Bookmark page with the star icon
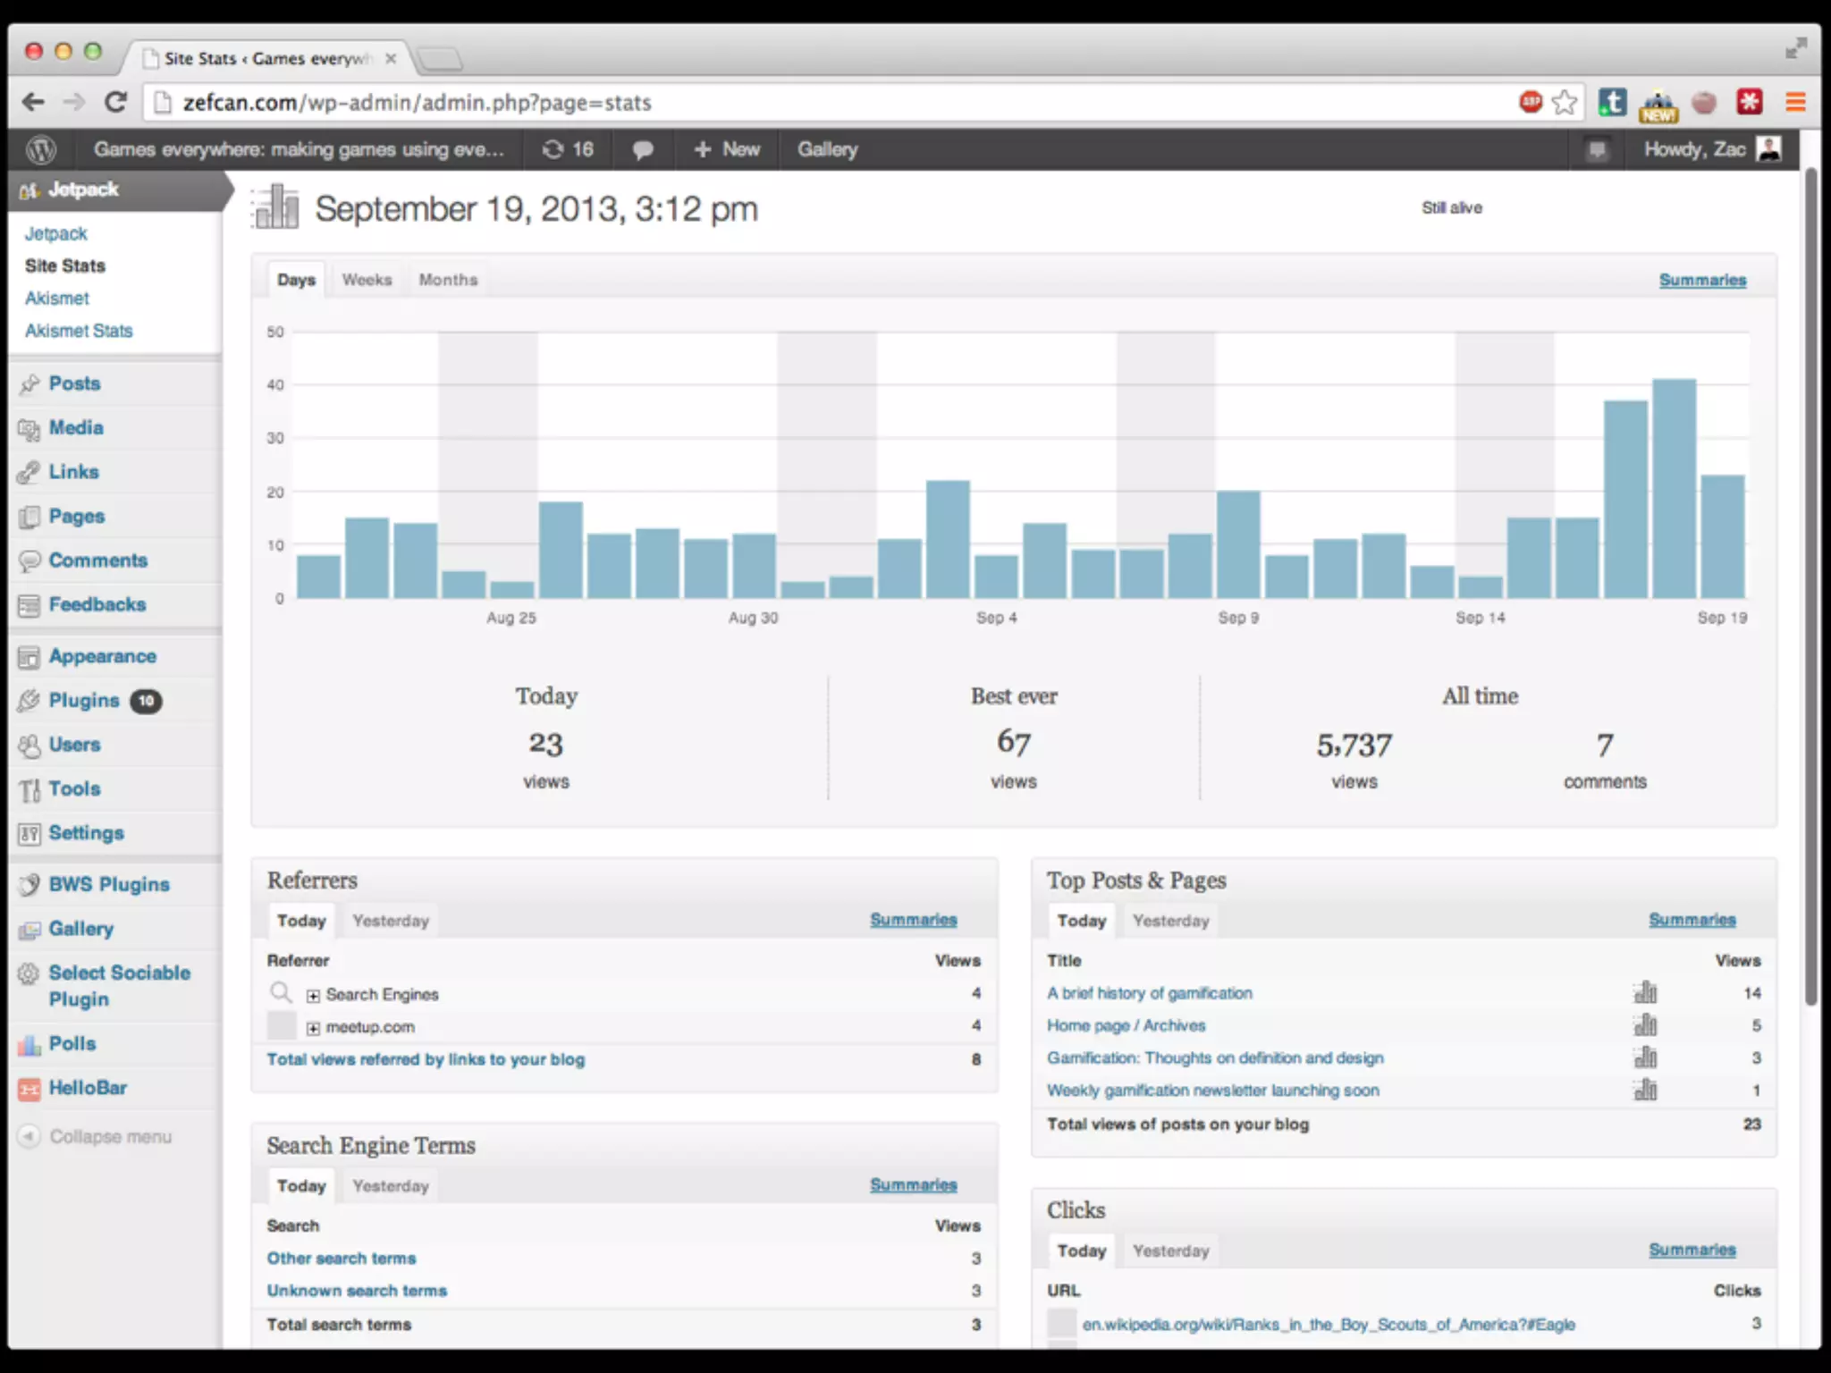The image size is (1831, 1373). (x=1565, y=102)
